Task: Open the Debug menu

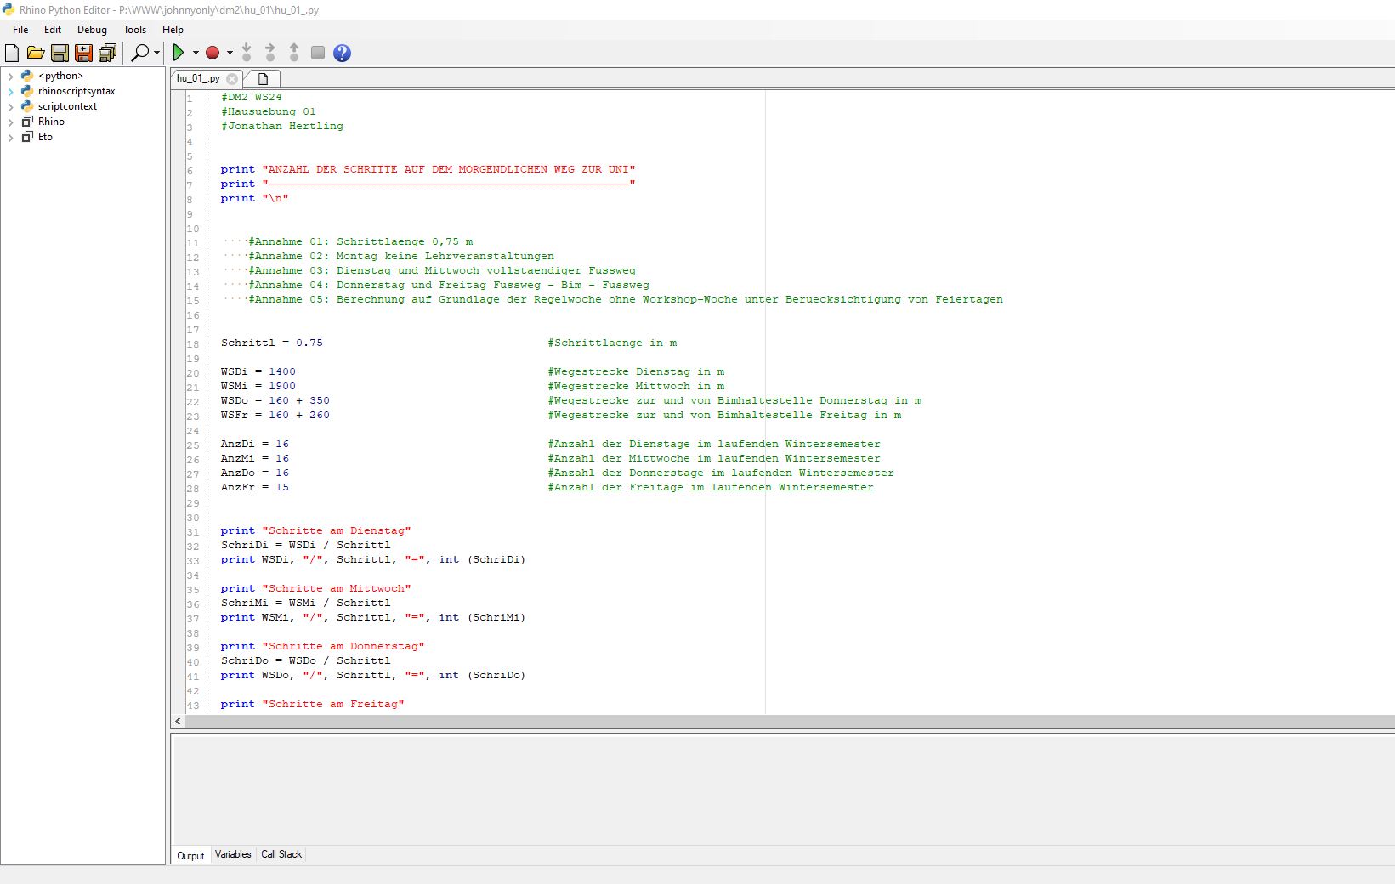Action: click(x=92, y=29)
